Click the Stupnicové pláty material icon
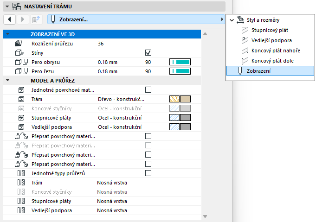Viewport: 316px width, 222px height. tap(21, 118)
